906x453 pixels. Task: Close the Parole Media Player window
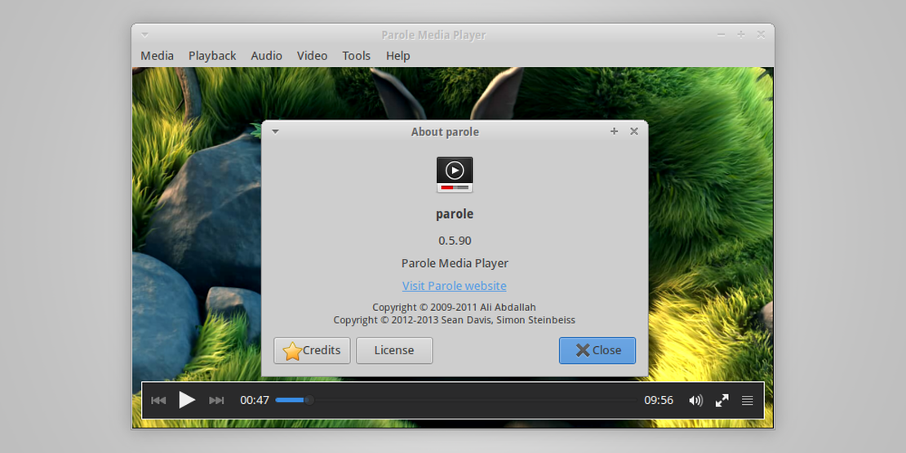(x=761, y=34)
